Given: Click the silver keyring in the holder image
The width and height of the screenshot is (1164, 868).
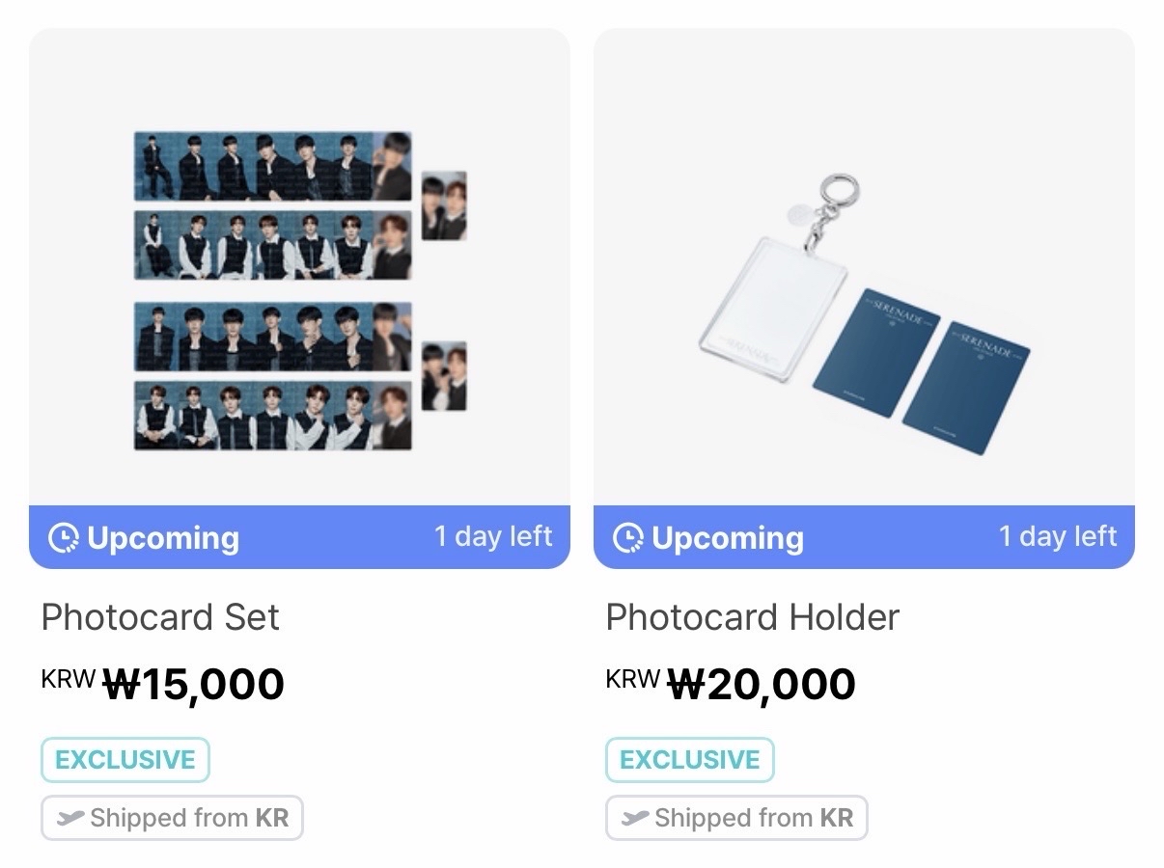Looking at the screenshot, I should (832, 187).
